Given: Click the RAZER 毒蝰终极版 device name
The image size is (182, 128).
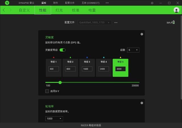Looking at the screenshot, I should [x=91, y=125].
